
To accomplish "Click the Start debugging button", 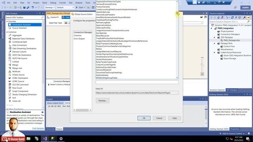I will tap(80, 7).
